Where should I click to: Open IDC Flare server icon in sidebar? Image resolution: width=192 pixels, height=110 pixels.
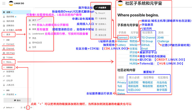point(4,53)
